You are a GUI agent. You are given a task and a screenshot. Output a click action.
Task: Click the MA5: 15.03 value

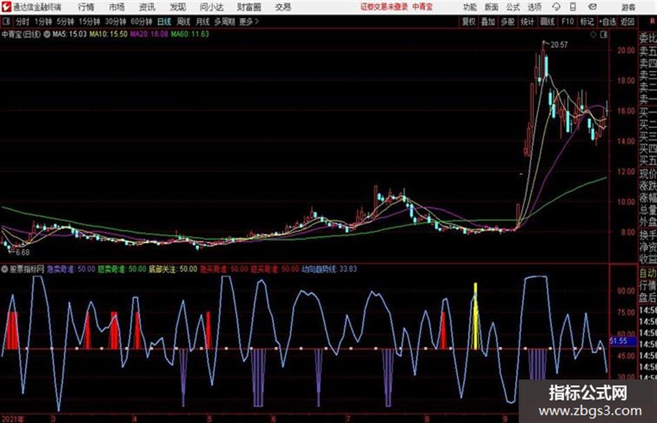coord(70,34)
